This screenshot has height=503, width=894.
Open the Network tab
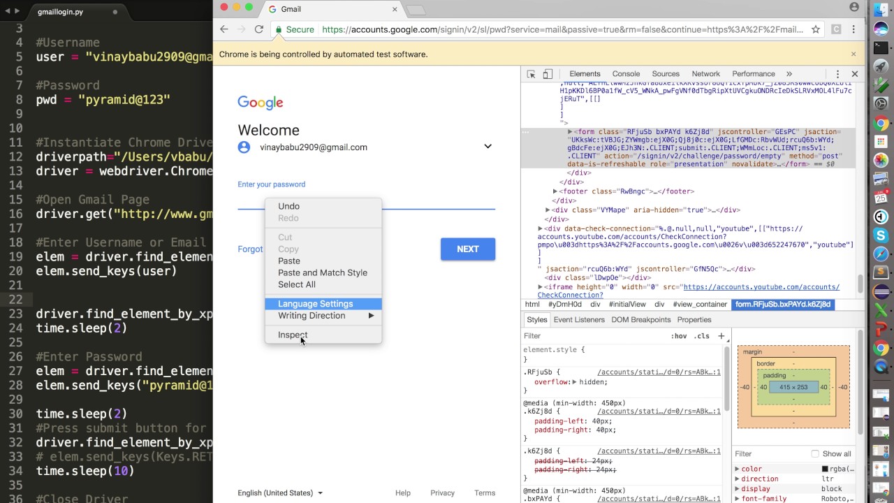[x=705, y=74]
